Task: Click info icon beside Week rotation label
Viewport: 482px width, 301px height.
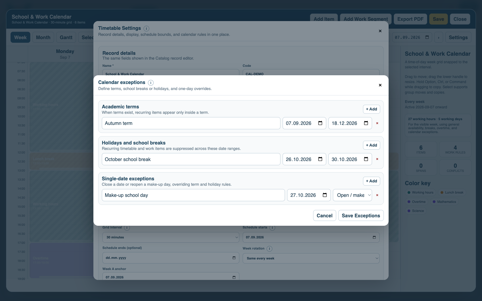Action: point(270,249)
